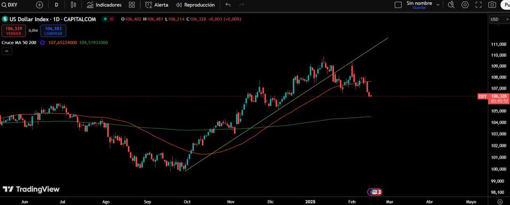Open the candlestick chart type selector
This screenshot has height=205, width=510.
click(73, 5)
